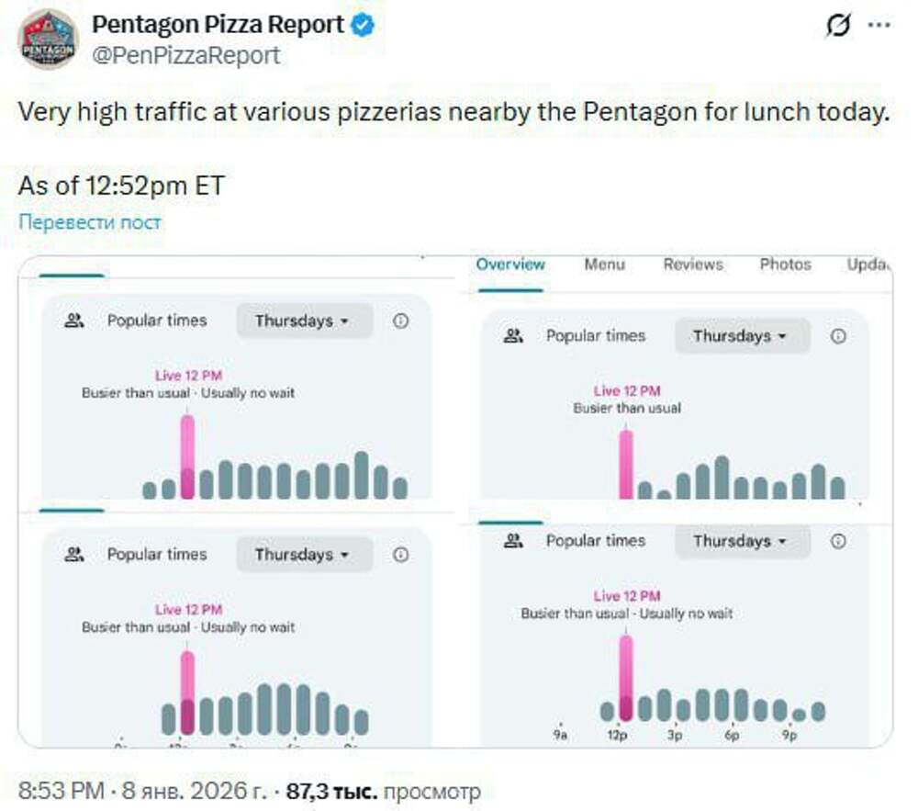918x811 pixels.
Task: Switch to the Overview tab
Action: tap(510, 265)
